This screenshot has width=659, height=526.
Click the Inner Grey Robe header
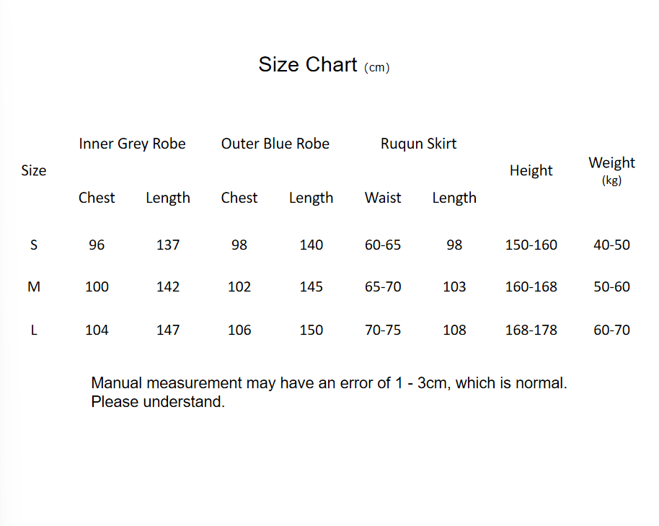click(x=132, y=144)
